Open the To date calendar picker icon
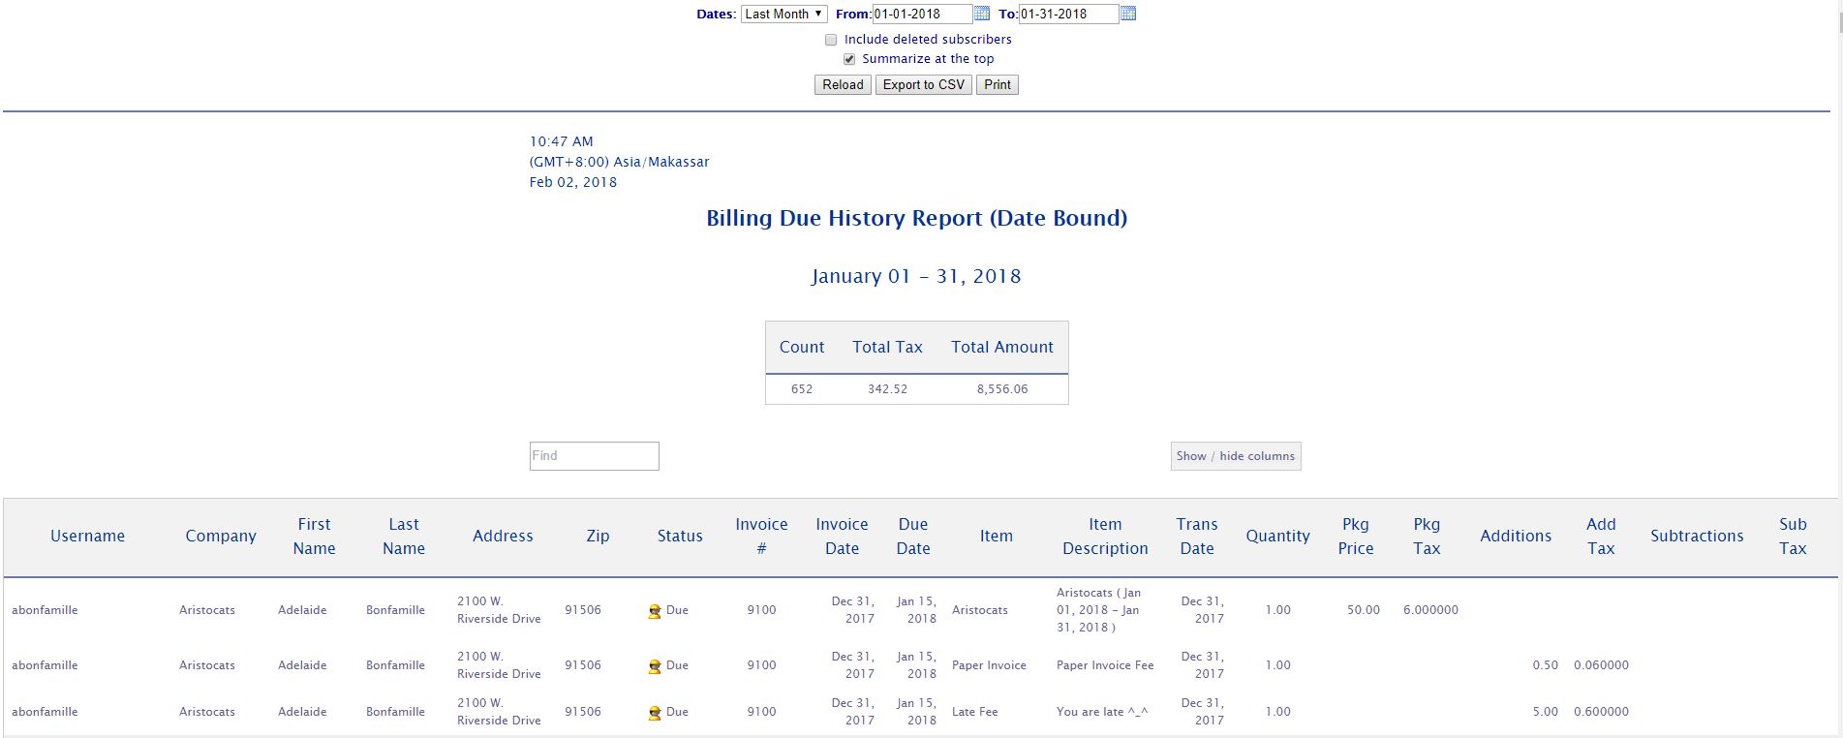Screen dimensions: 1843x738 tap(1128, 14)
